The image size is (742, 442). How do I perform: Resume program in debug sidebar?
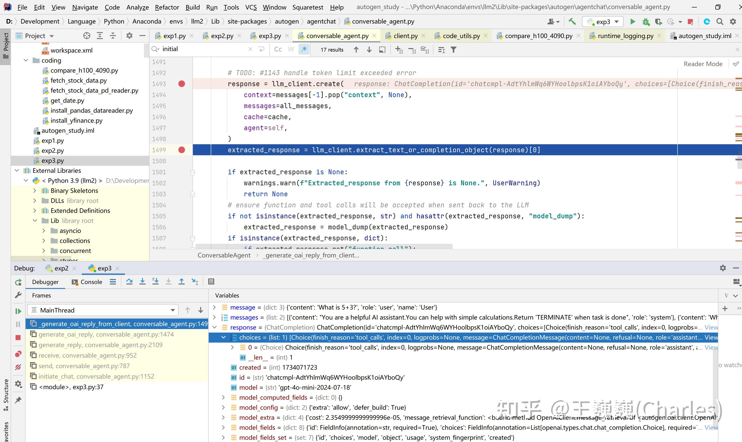tap(18, 311)
